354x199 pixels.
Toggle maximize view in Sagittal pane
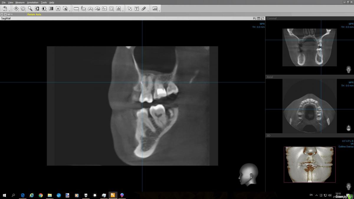pos(262,18)
